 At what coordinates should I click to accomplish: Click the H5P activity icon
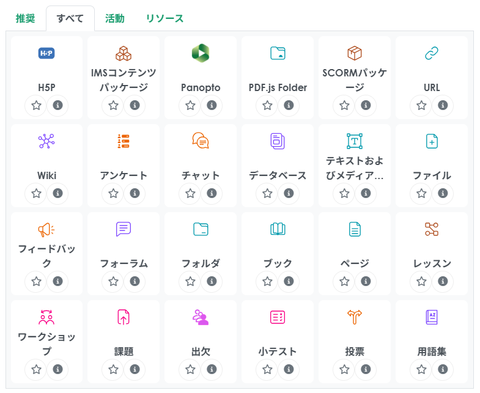coord(46,53)
